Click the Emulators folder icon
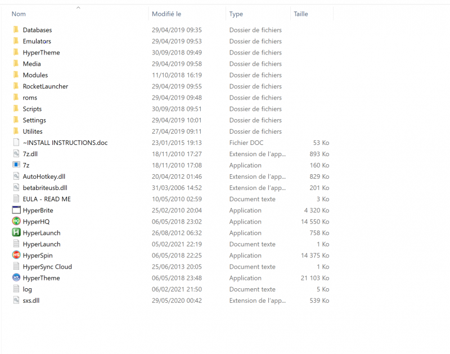The width and height of the screenshot is (450, 354). [x=16, y=41]
